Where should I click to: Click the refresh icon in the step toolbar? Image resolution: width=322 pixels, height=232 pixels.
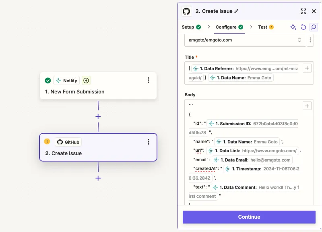coord(303,27)
